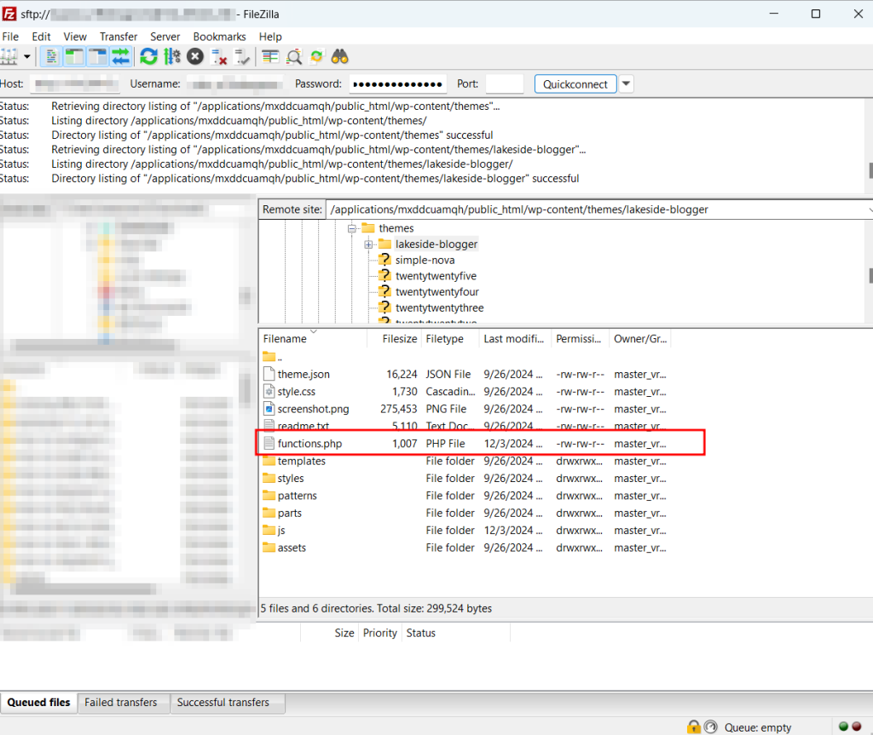Disconnect from the current server
The height and width of the screenshot is (735, 873).
(x=219, y=57)
